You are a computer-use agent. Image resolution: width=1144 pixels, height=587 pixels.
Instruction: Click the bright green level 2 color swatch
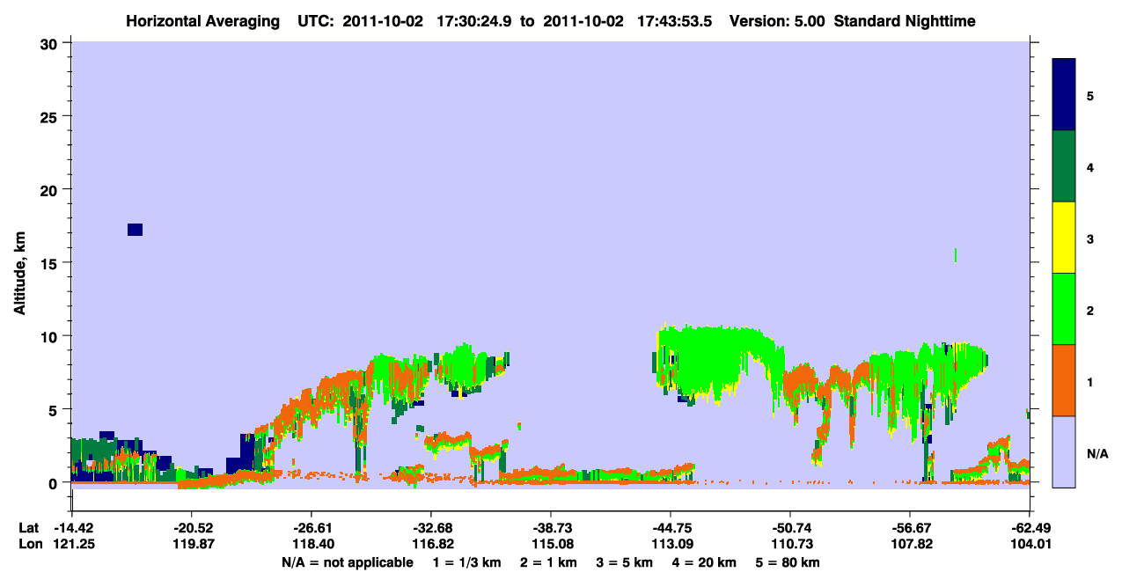[x=1064, y=309]
